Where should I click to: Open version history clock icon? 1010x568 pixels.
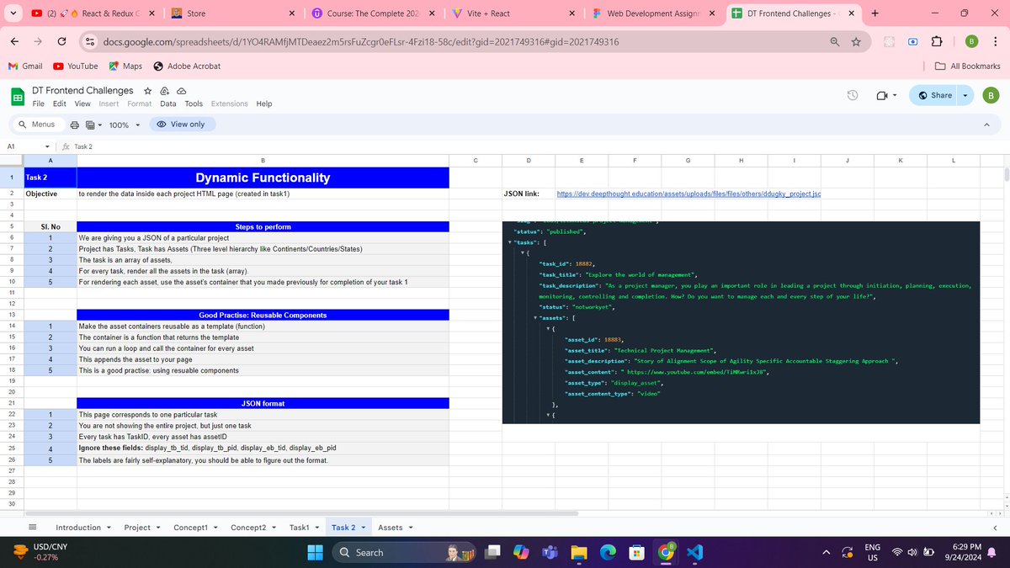[852, 95]
